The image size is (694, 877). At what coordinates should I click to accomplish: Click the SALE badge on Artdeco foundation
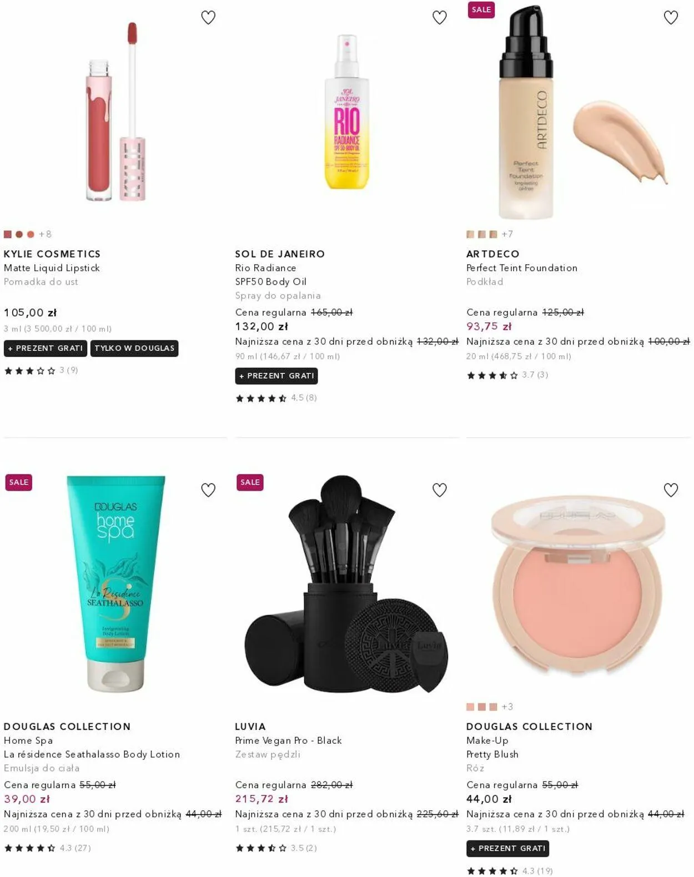tap(481, 9)
